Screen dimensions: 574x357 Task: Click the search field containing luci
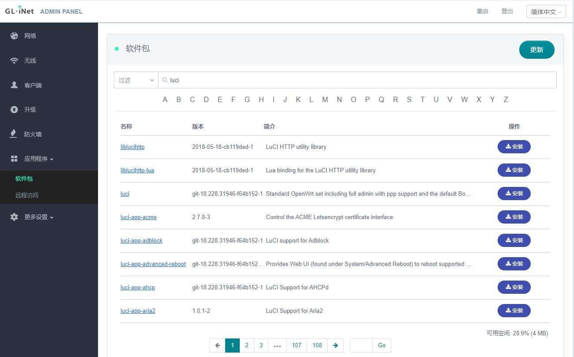click(357, 80)
